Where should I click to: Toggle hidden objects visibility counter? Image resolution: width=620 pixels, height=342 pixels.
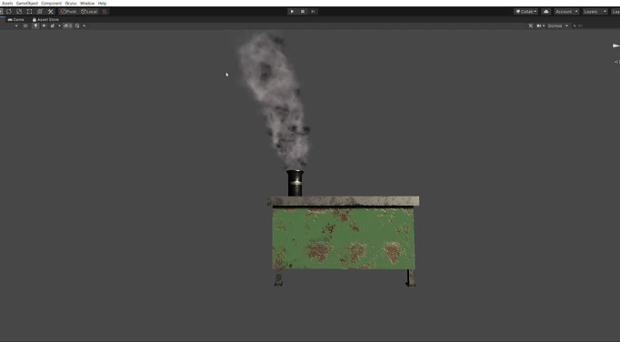68,25
